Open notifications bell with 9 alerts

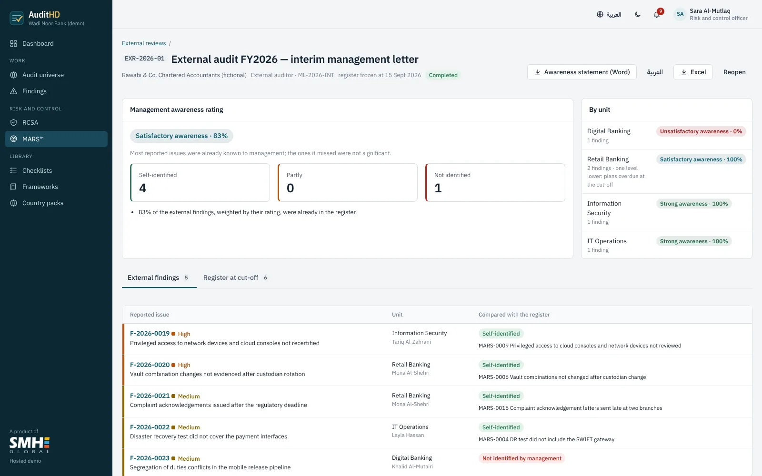[x=657, y=14]
